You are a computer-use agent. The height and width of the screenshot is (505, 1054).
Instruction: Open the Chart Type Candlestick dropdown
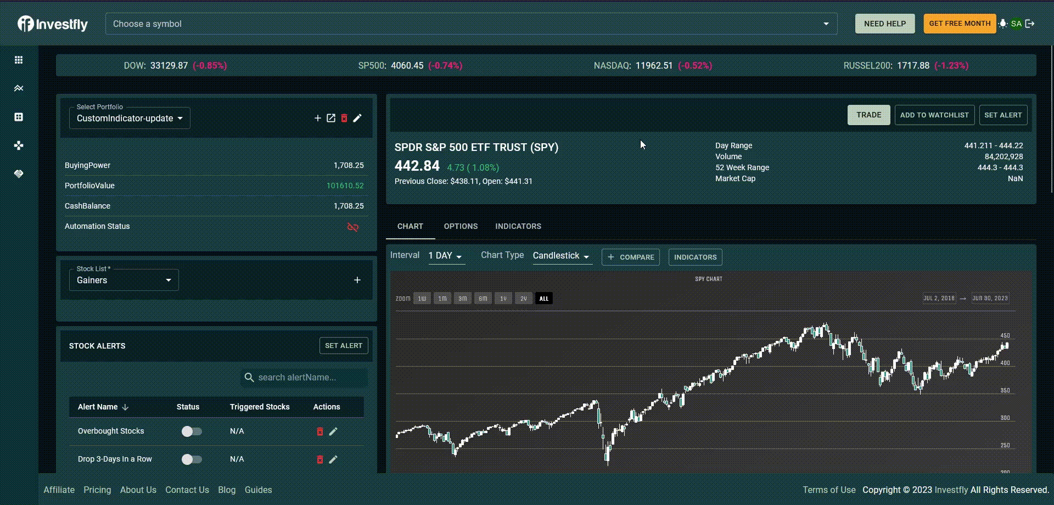[x=562, y=256]
